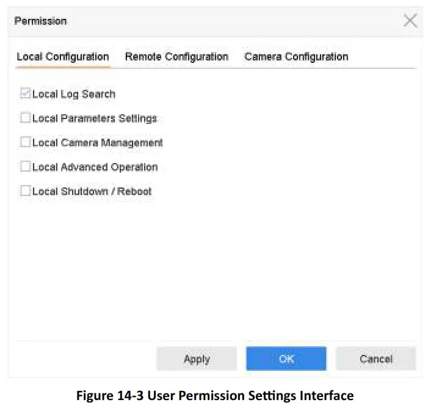439x408 pixels.
Task: Click the 'Local Shutdown / Reboot' label text
Action: (x=92, y=191)
